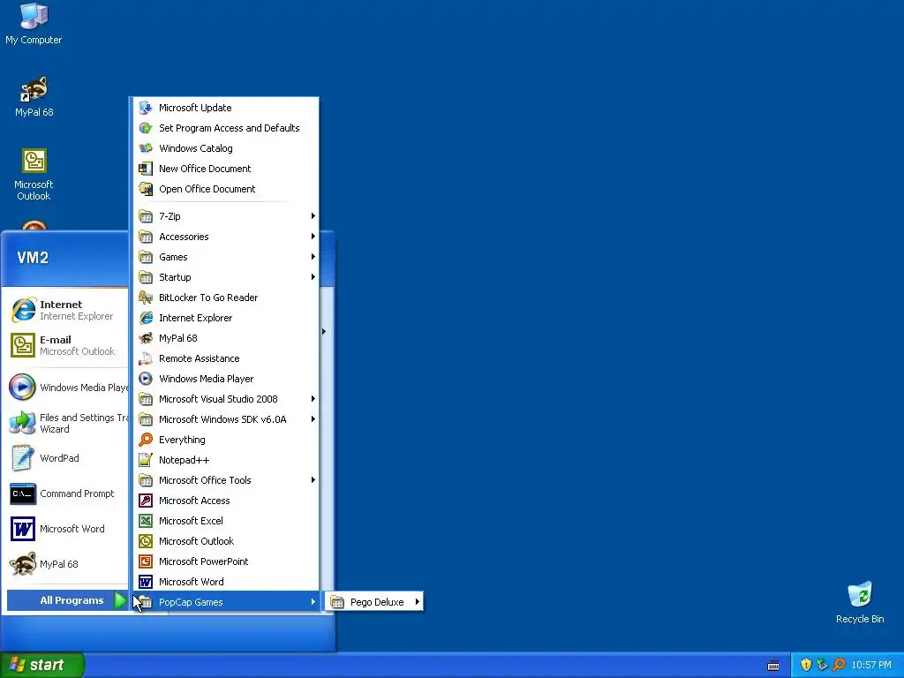Screen dimensions: 904x678
Task: Open Files and Settings Transfer Wizard
Action: (67, 423)
